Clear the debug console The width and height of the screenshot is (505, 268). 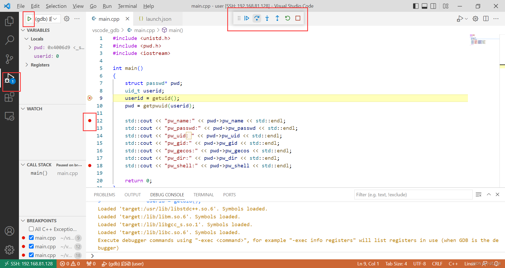(479, 194)
